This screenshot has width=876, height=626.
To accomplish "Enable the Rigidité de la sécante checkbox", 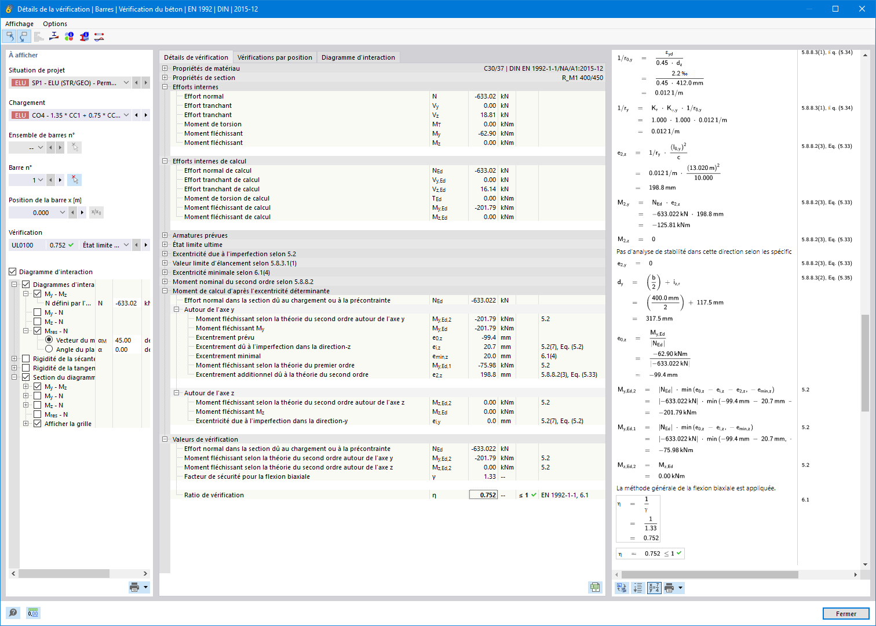I will click(25, 359).
